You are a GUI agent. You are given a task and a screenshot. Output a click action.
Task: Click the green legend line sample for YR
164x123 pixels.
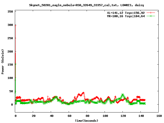151,16
